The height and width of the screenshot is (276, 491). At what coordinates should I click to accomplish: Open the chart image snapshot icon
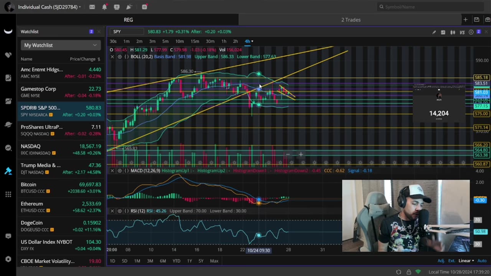tap(443, 32)
